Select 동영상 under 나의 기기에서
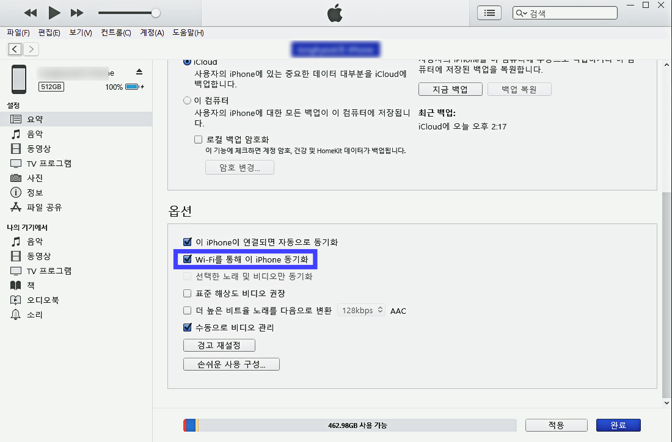The image size is (672, 442). (x=76, y=256)
